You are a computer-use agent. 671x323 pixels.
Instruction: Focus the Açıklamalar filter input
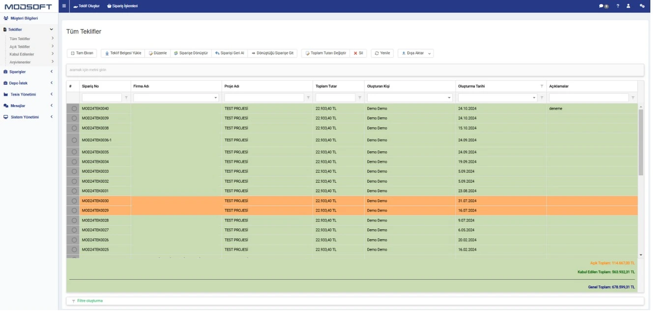click(x=588, y=98)
